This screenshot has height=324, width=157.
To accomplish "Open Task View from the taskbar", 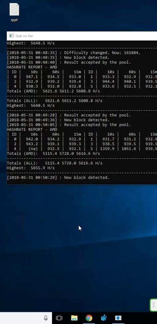I will [59, 318].
